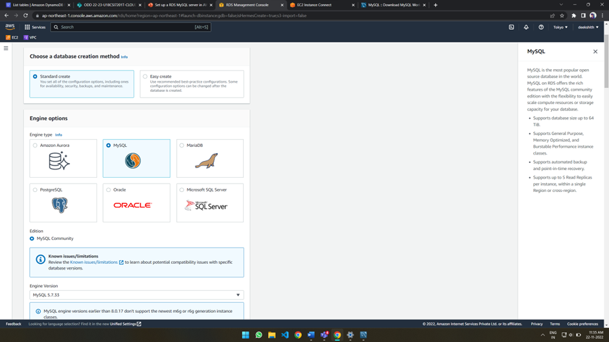Screen dimensions: 609x342
Task: Click the PostgreSQL elephant logo
Action: [60, 205]
